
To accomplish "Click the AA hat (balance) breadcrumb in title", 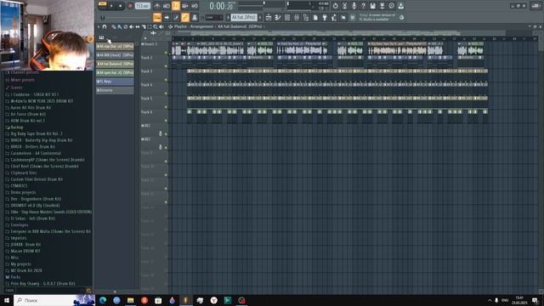I will click(x=240, y=26).
